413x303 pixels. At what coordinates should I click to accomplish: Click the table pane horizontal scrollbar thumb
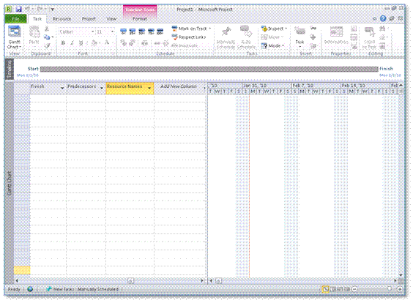click(x=131, y=280)
